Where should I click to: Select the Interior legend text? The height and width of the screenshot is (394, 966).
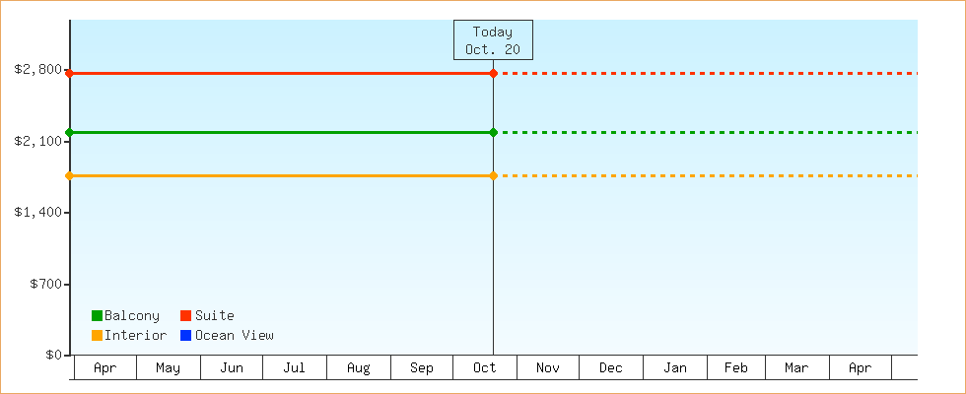click(x=135, y=335)
